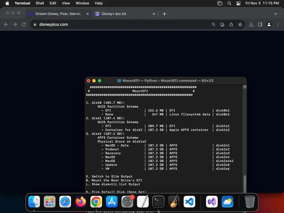Open Spotlight search in menu bar

tap(229, 3)
